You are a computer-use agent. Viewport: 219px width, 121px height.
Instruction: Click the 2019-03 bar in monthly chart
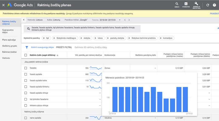pyautogui.click(x=185, y=99)
